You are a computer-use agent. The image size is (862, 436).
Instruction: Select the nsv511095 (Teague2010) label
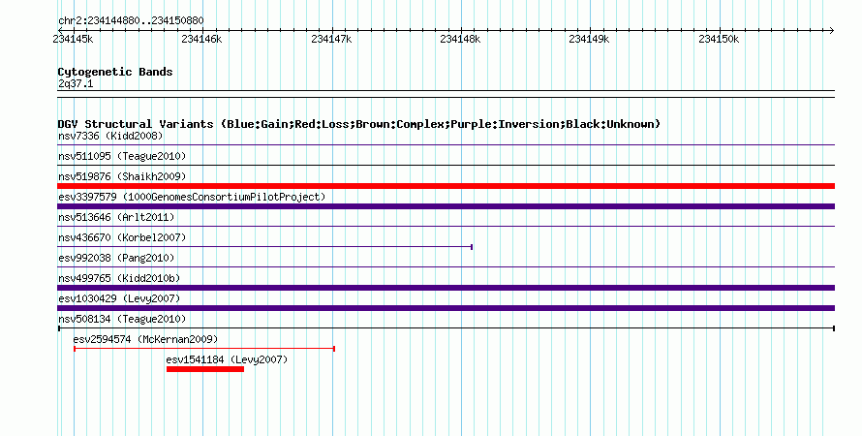coord(122,156)
